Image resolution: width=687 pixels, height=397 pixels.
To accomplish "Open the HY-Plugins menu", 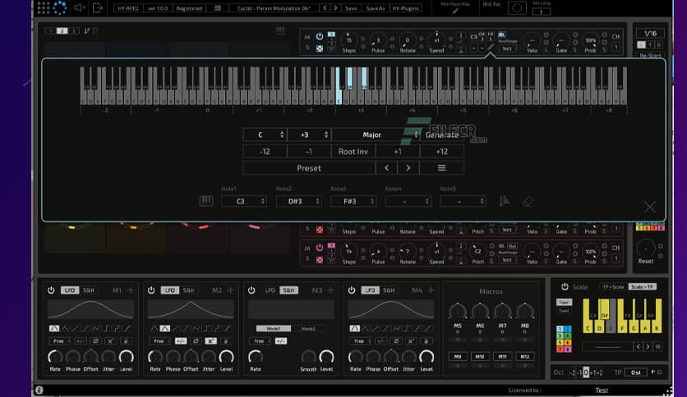I will point(403,8).
